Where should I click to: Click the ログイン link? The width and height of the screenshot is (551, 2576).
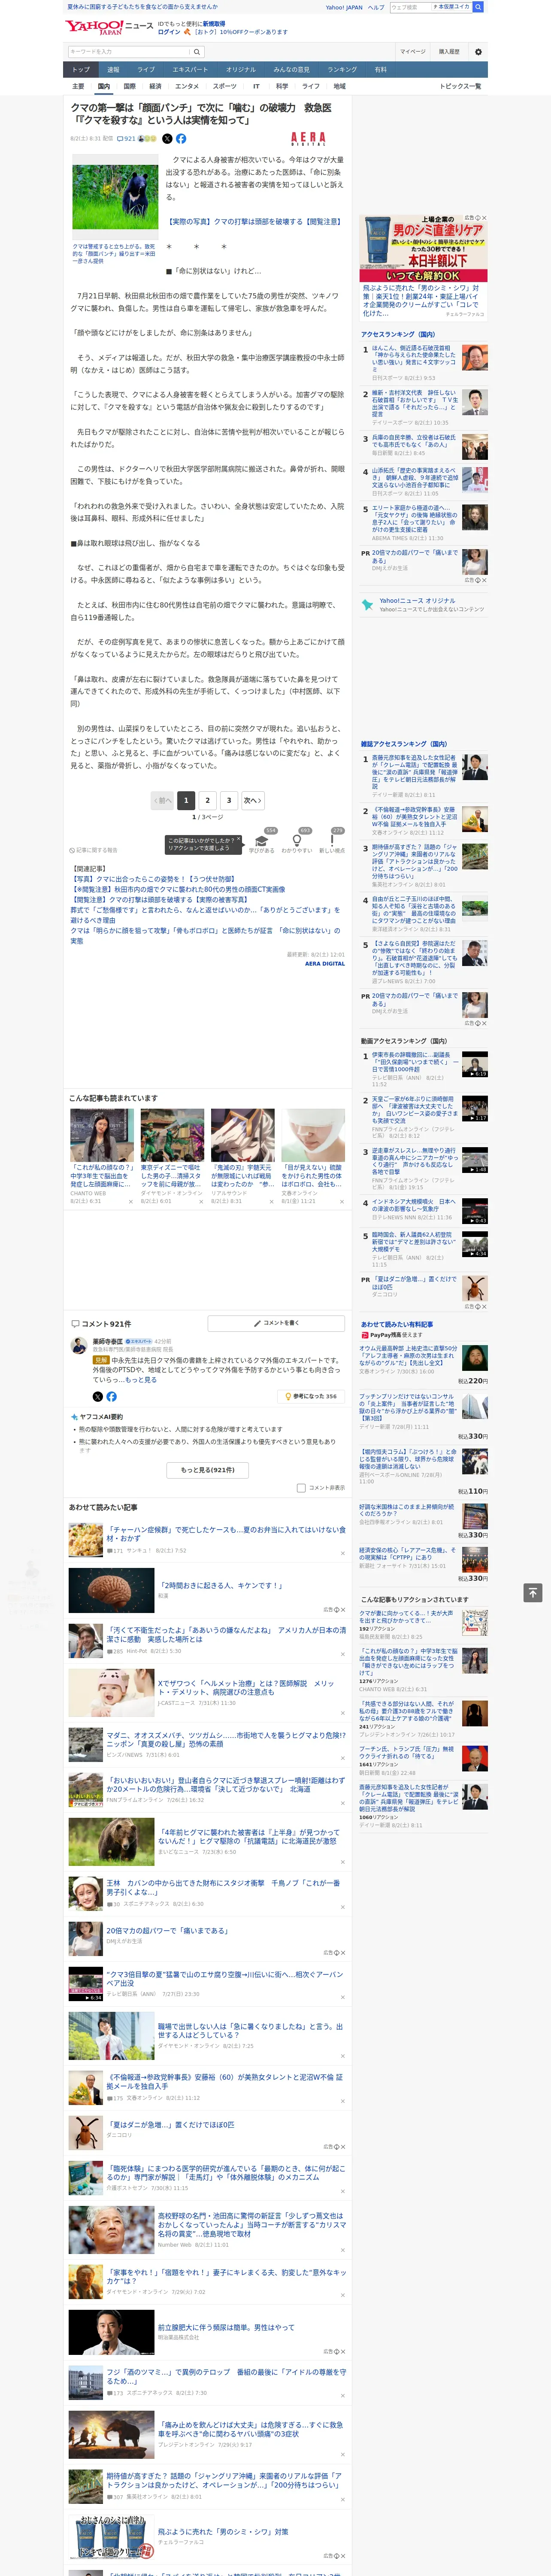(x=169, y=32)
